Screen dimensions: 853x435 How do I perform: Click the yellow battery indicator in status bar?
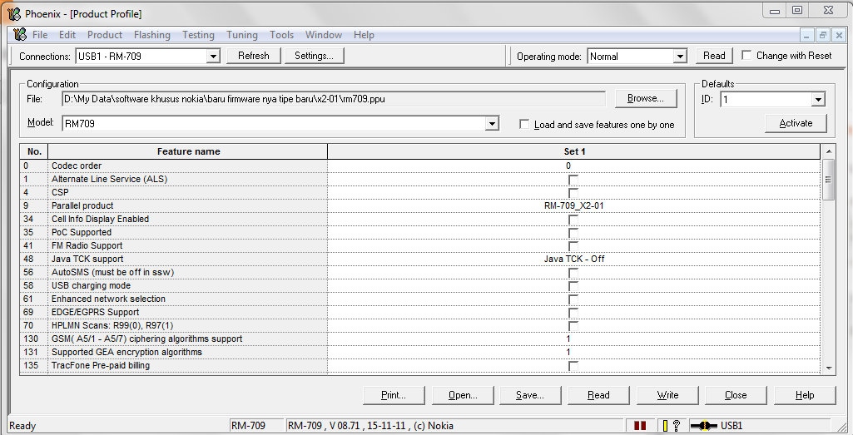click(665, 426)
